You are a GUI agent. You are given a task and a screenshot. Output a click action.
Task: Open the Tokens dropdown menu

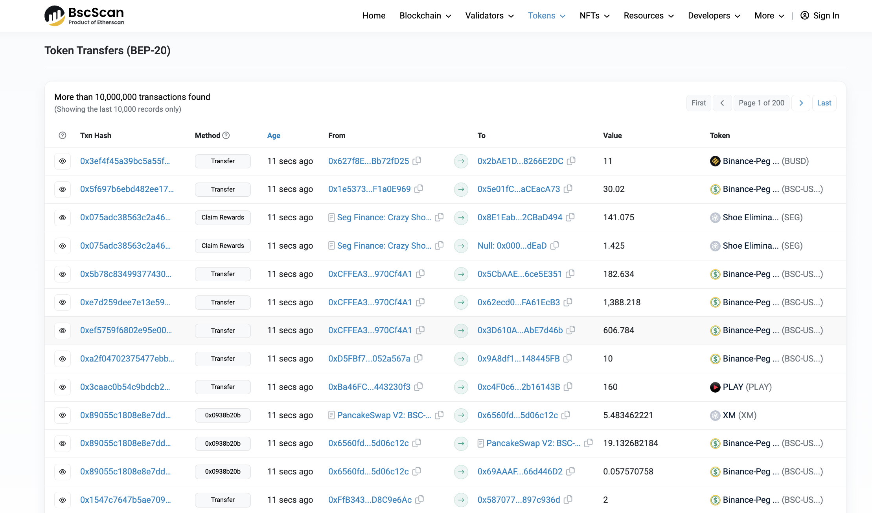(546, 16)
